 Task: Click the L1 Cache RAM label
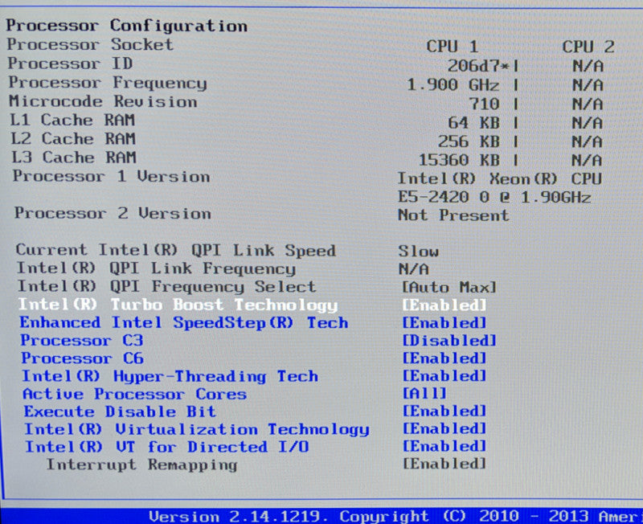click(72, 120)
